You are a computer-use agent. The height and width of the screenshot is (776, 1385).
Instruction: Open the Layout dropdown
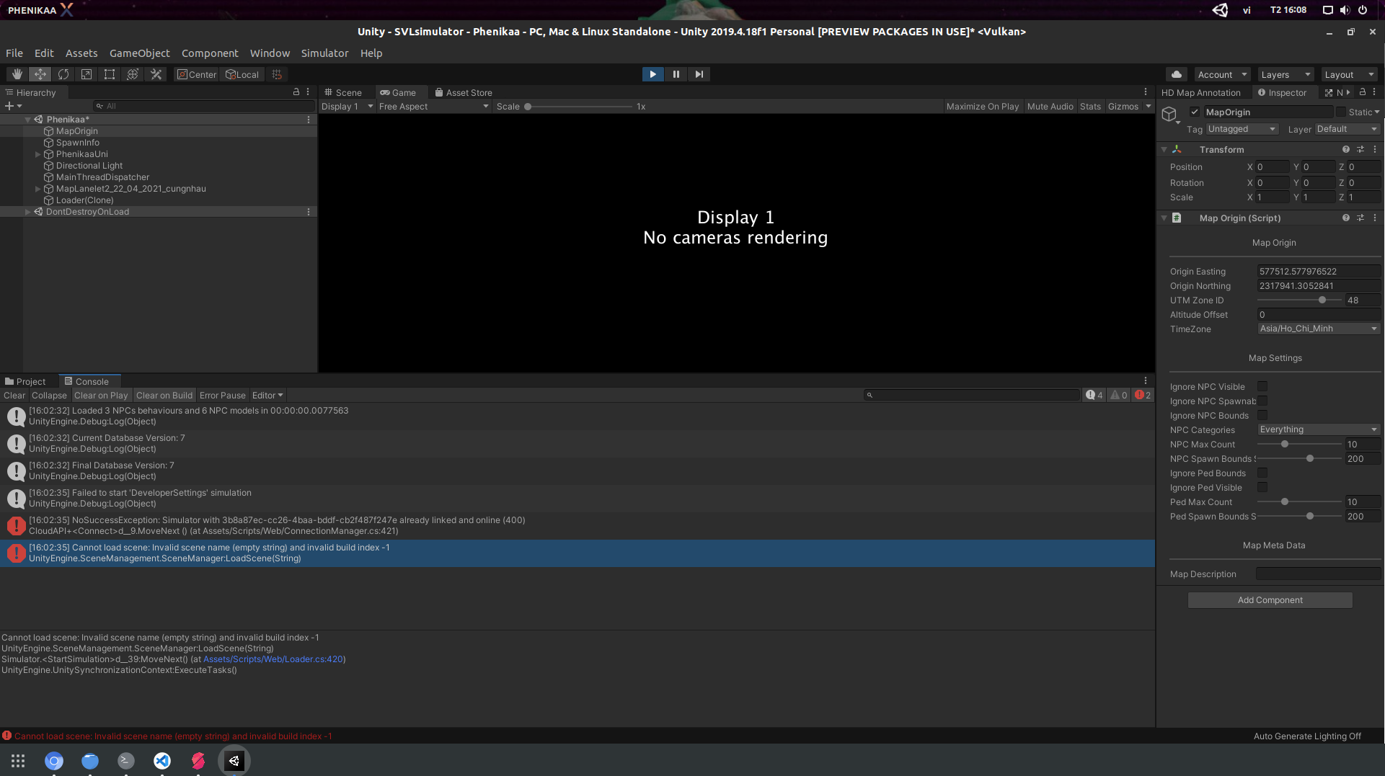[x=1349, y=73]
